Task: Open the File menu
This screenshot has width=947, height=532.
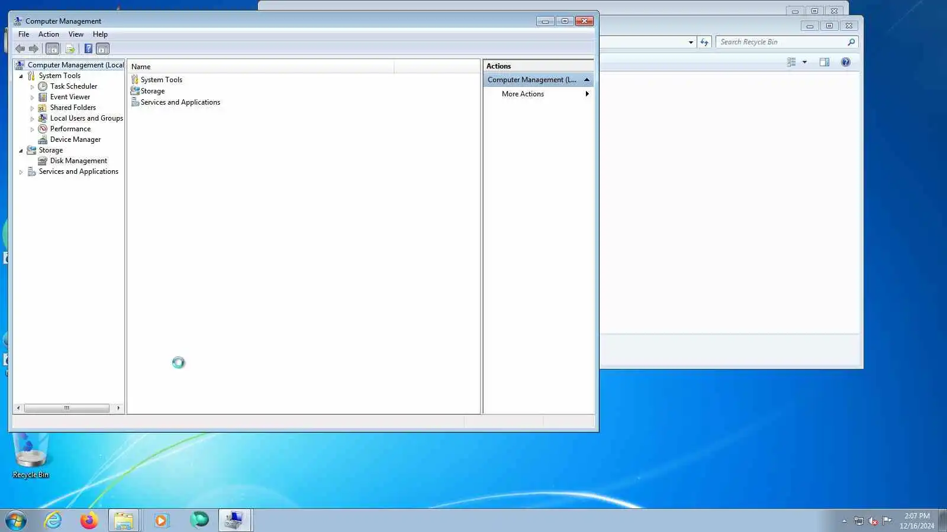Action: (24, 34)
